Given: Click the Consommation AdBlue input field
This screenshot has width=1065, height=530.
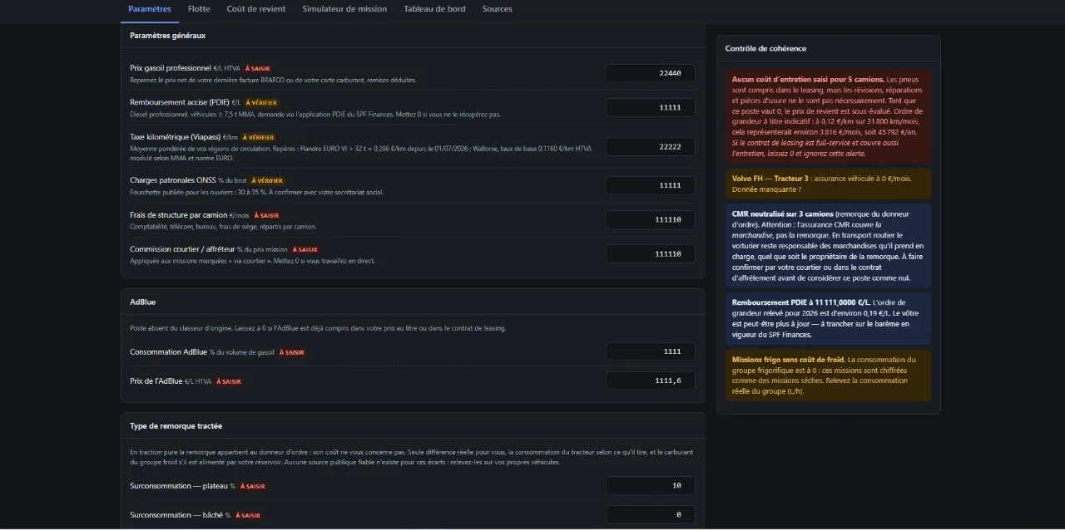Looking at the screenshot, I should 651,351.
